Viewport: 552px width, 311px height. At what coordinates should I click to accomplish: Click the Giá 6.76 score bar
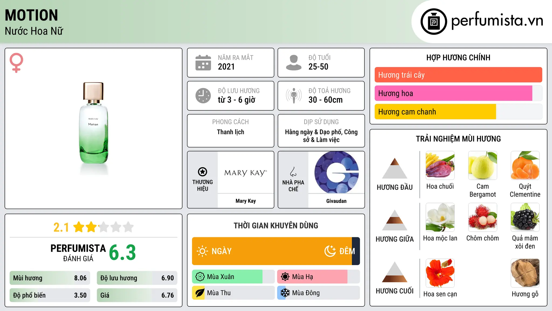(137, 295)
